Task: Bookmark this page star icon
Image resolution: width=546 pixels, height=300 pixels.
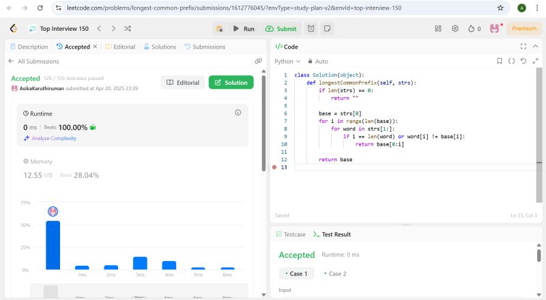Action: point(500,8)
